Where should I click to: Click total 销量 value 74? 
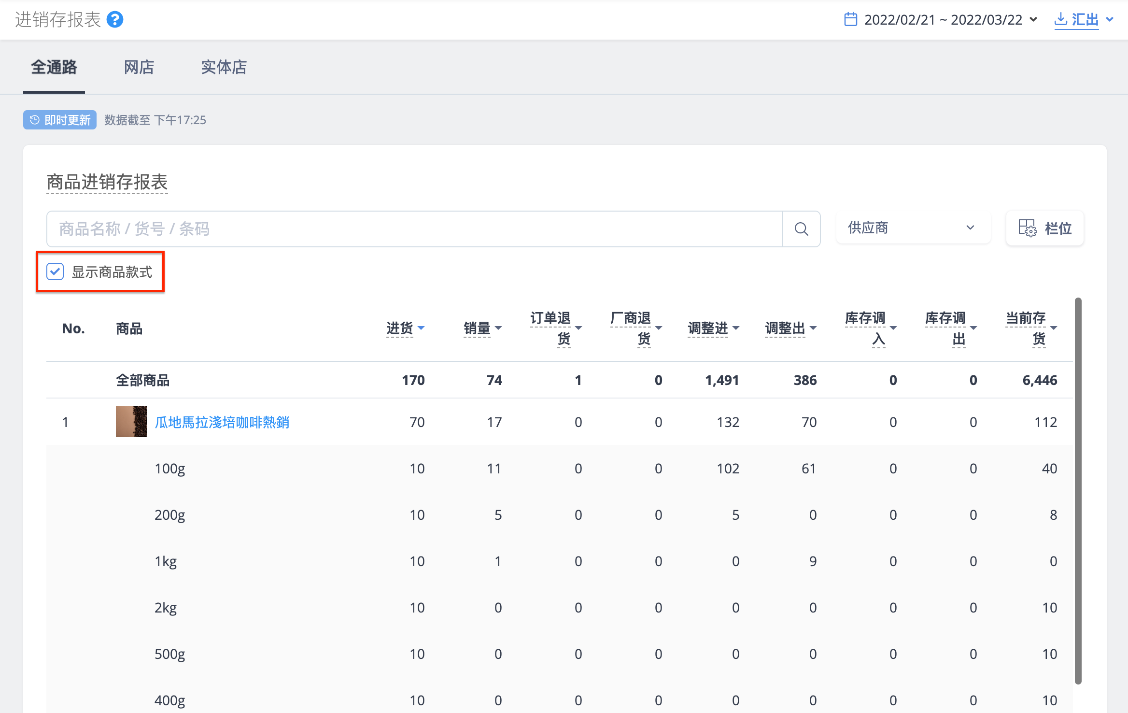click(x=494, y=381)
